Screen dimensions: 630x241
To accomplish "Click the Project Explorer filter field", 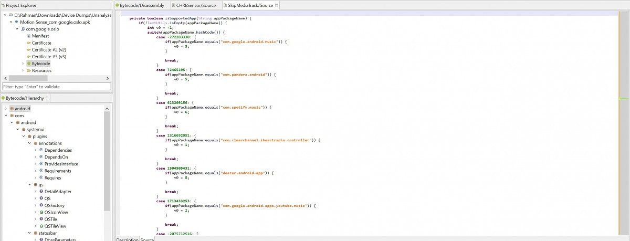I will coord(56,86).
